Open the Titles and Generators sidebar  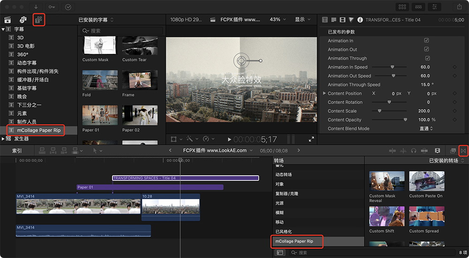[38, 20]
